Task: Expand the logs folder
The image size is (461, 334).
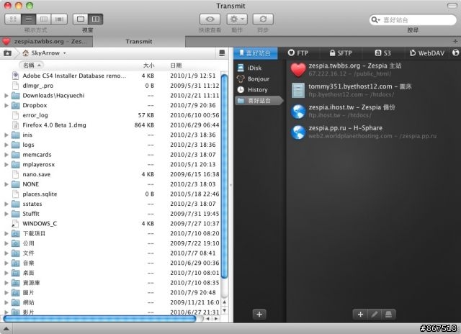Action: 6,145
